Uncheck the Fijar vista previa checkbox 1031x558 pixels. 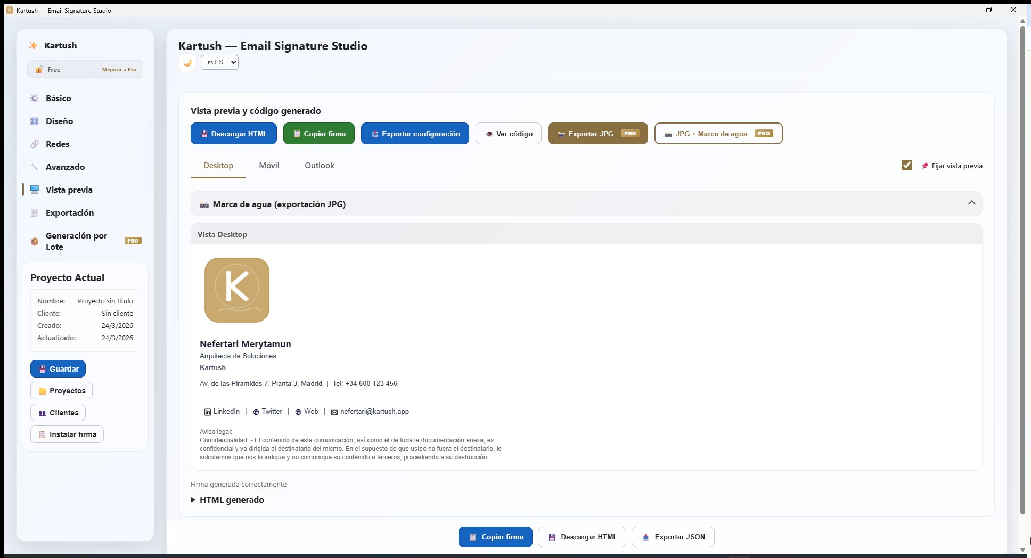click(x=907, y=166)
